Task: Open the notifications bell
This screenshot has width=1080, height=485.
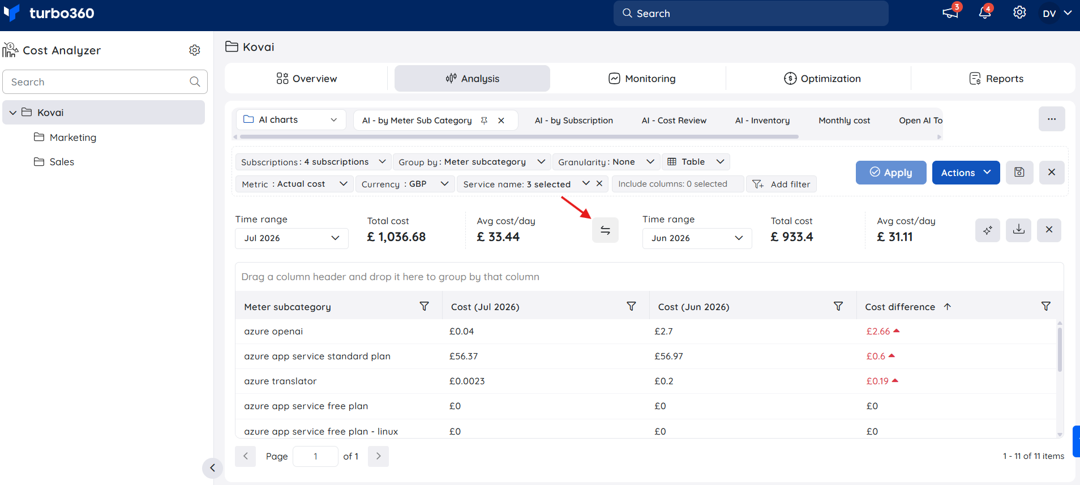Action: click(985, 13)
